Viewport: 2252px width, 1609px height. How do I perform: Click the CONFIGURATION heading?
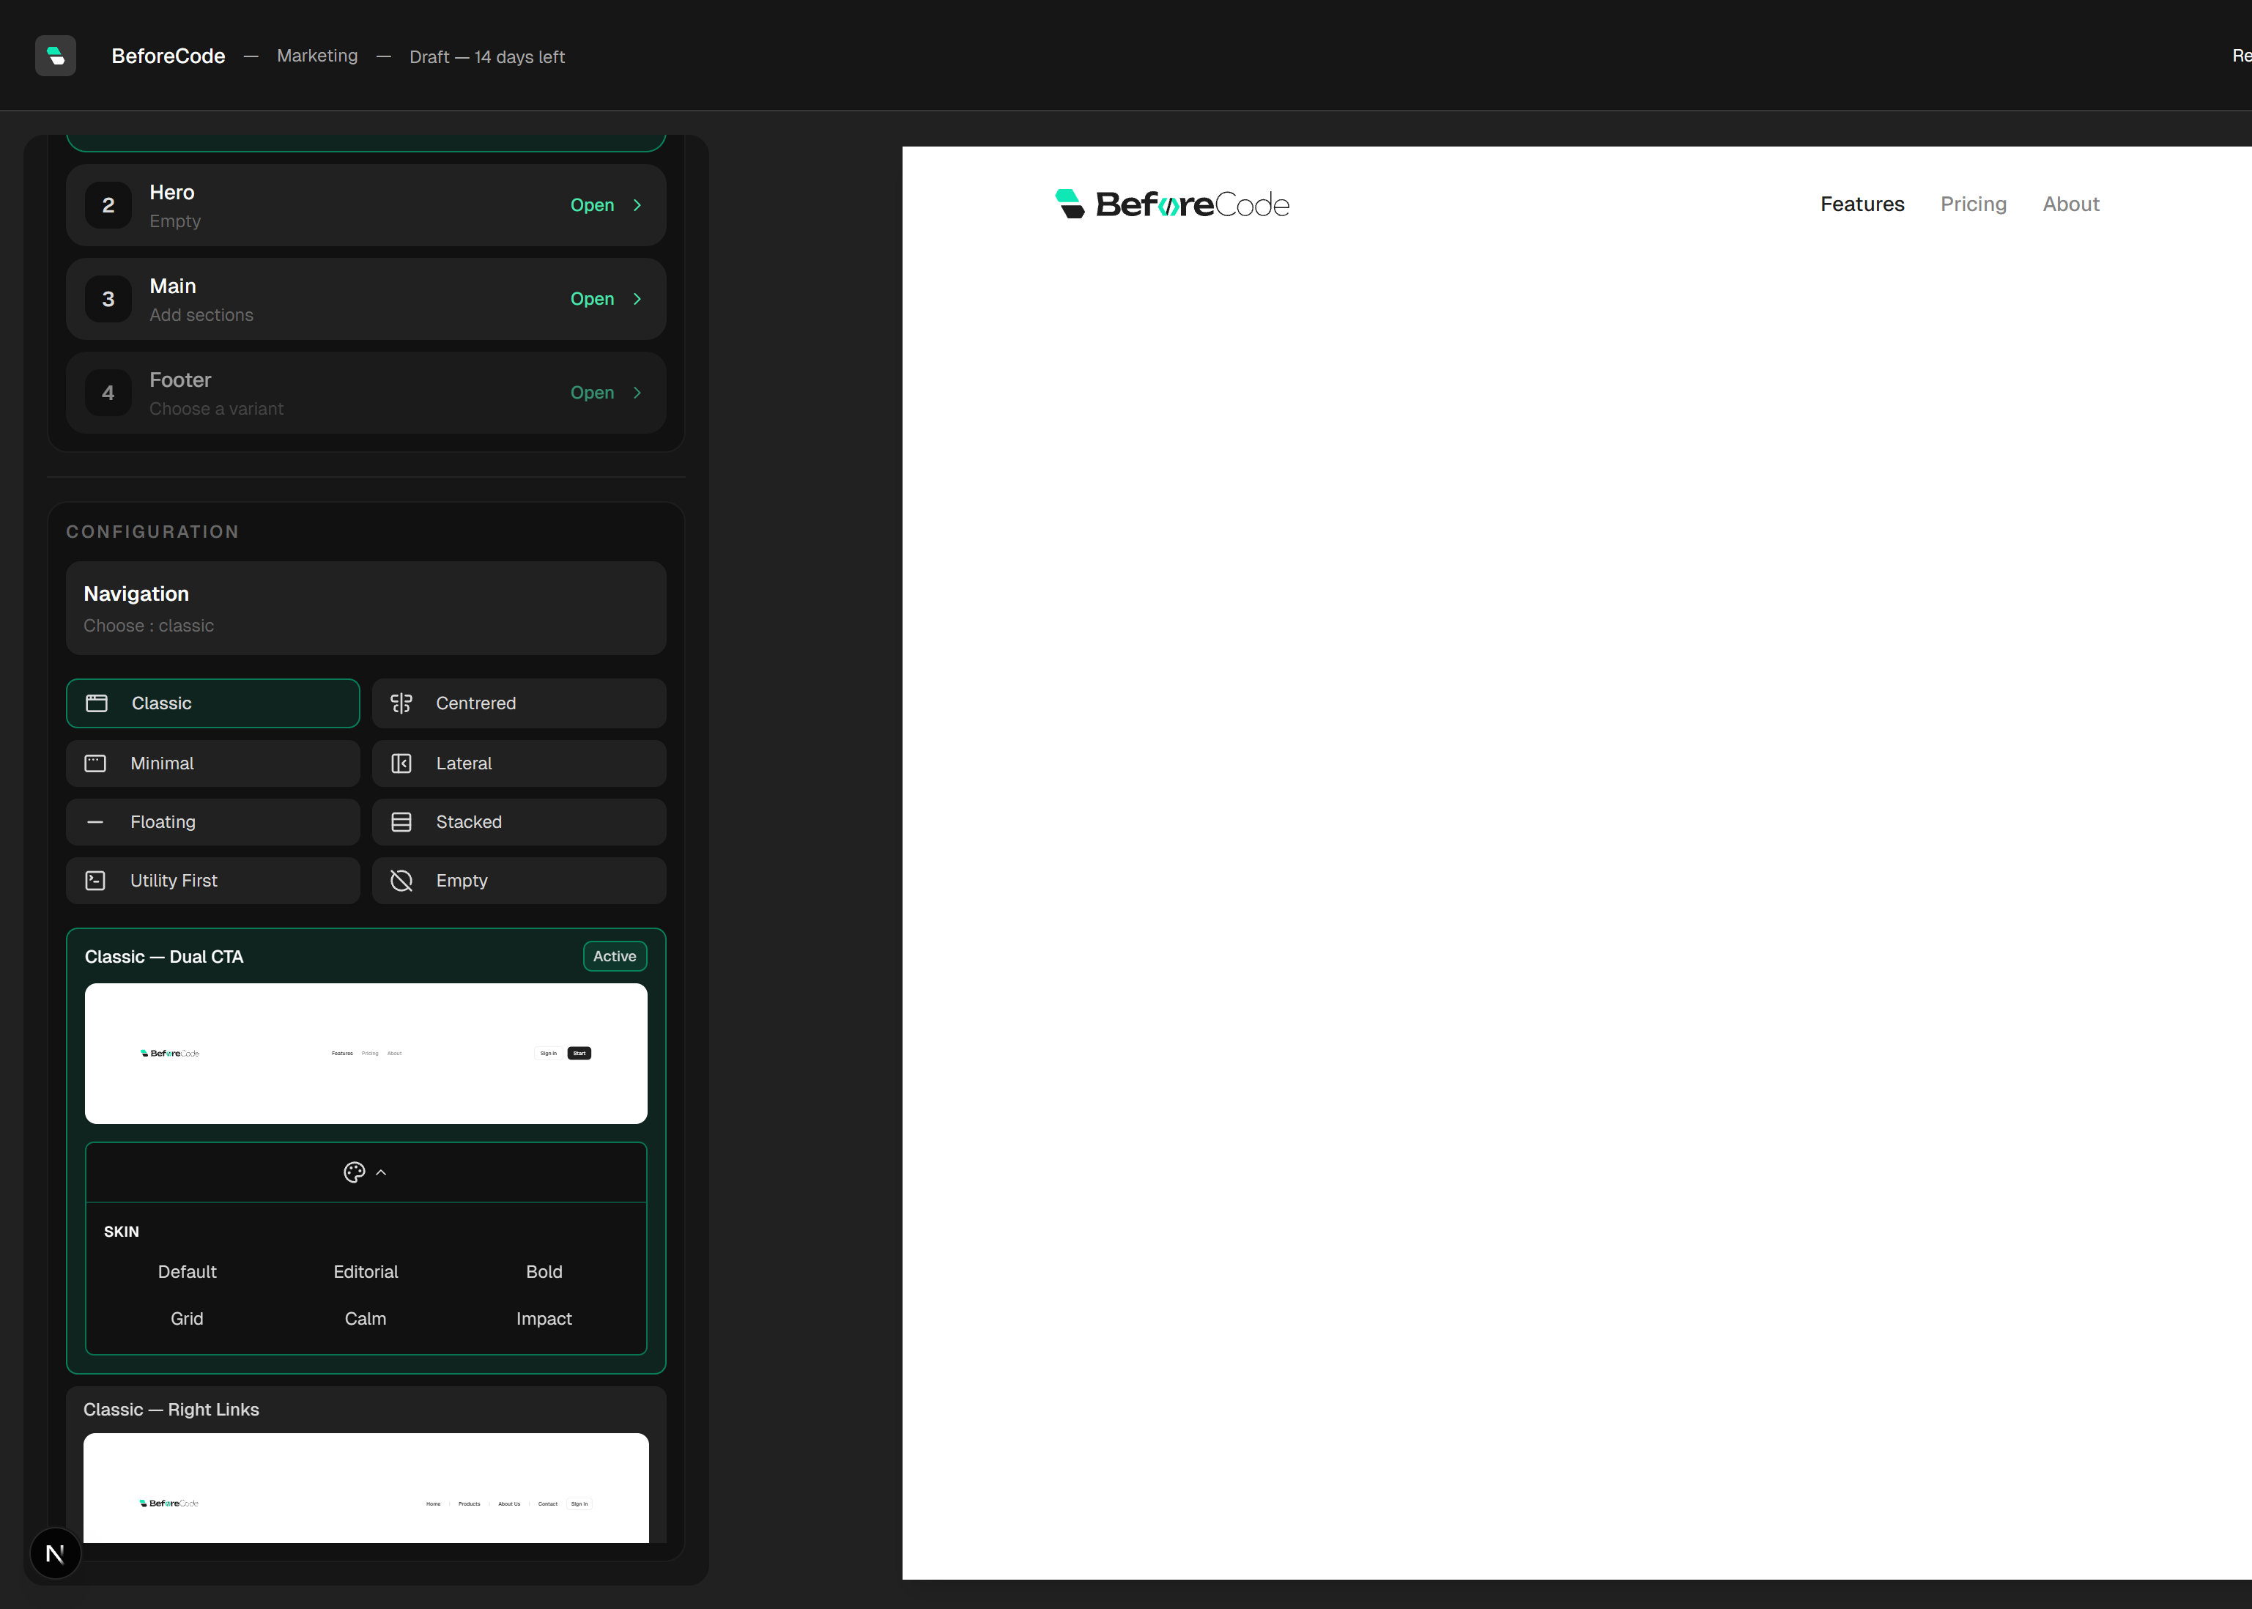pos(152,532)
